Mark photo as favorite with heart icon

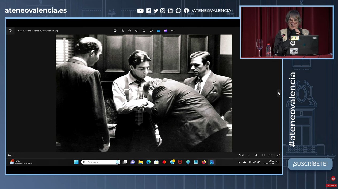click(137, 31)
